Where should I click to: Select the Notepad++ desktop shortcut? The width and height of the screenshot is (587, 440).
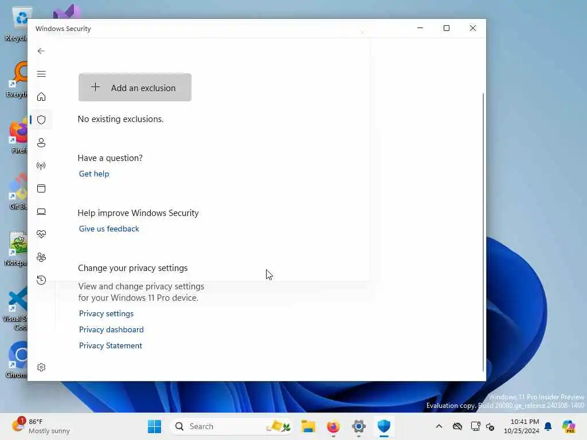17,247
